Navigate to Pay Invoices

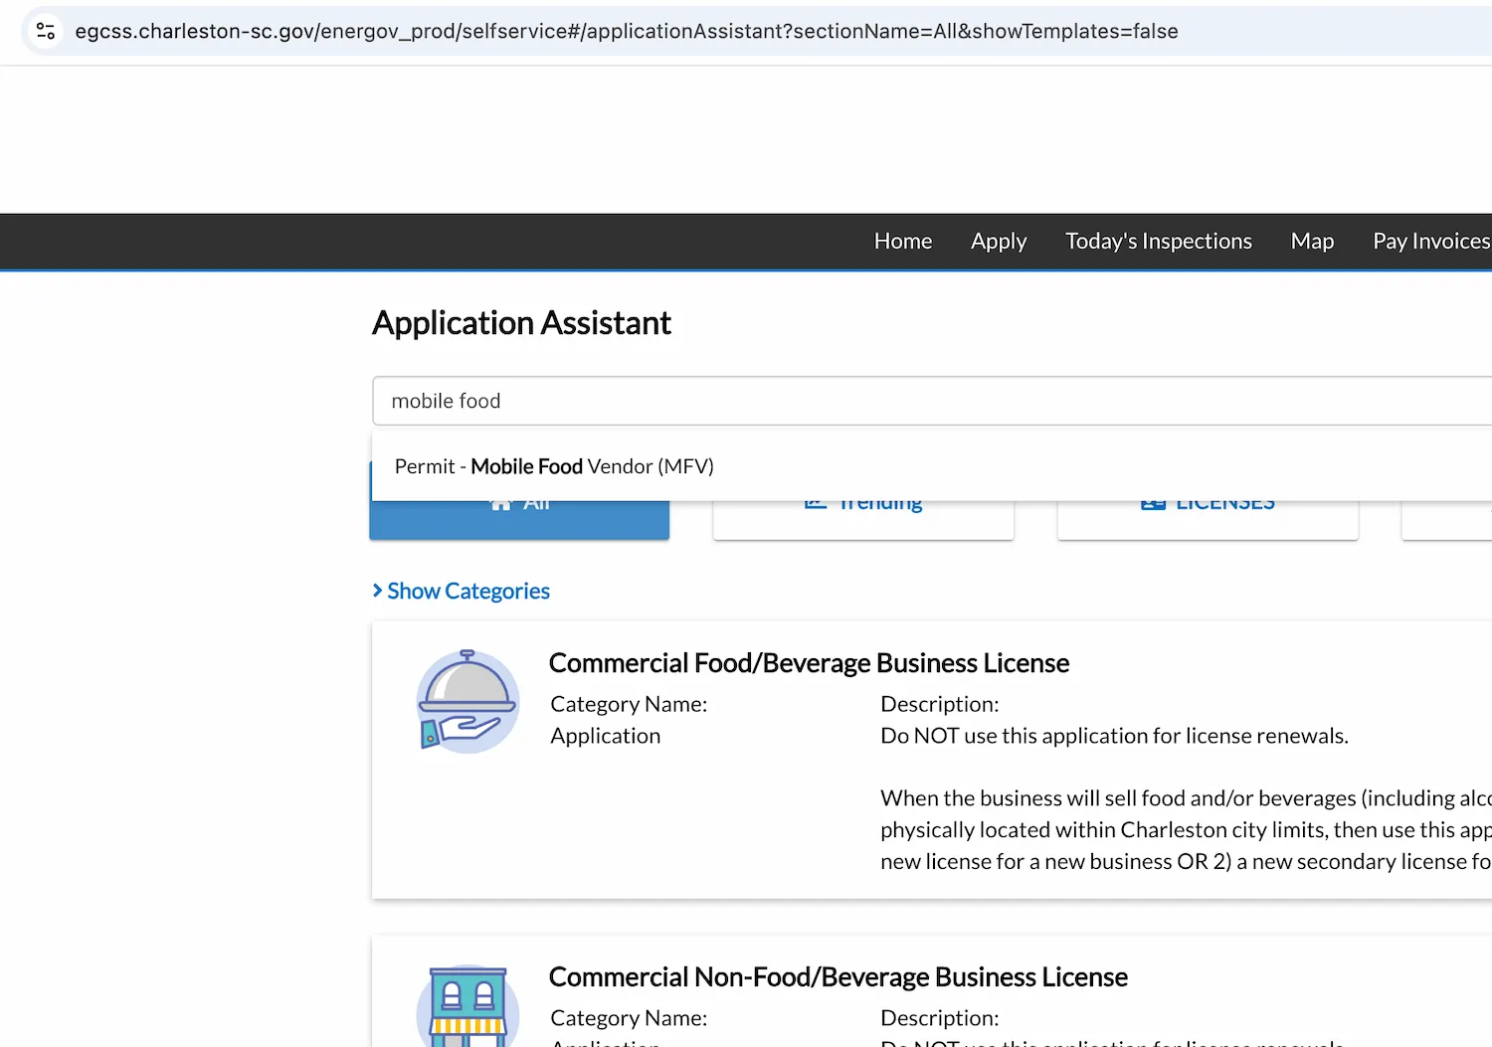1429,241
